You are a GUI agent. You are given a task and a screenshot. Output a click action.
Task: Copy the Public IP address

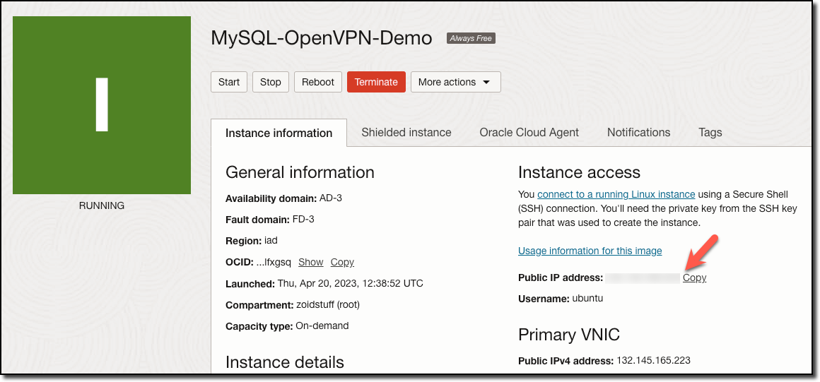[x=694, y=278]
